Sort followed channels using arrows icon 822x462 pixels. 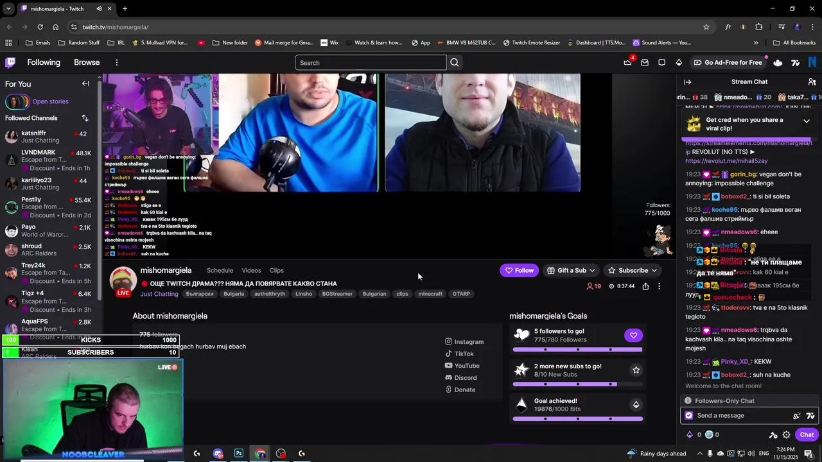85,118
